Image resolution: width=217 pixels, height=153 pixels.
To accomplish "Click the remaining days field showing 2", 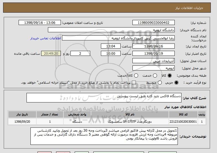I will (x=80, y=54).
